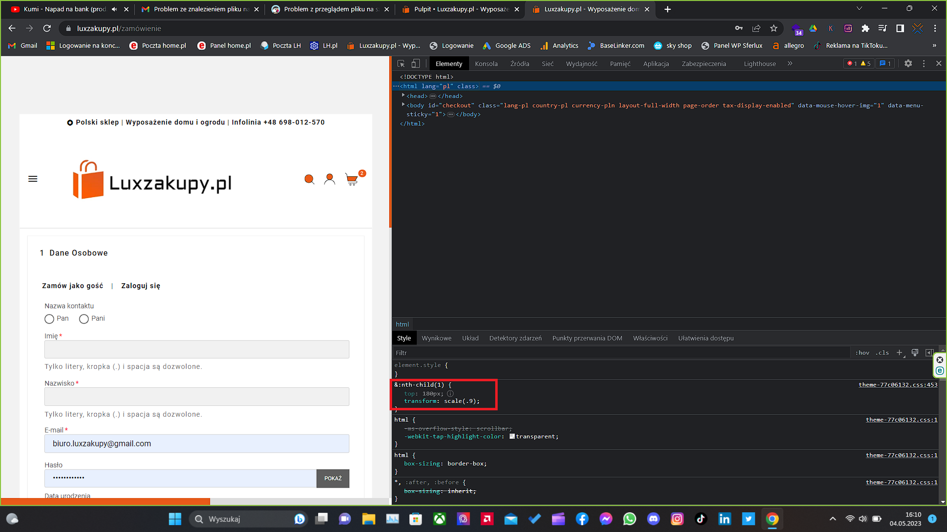The height and width of the screenshot is (532, 947).
Task: Select the Pani radio button
Action: (84, 319)
